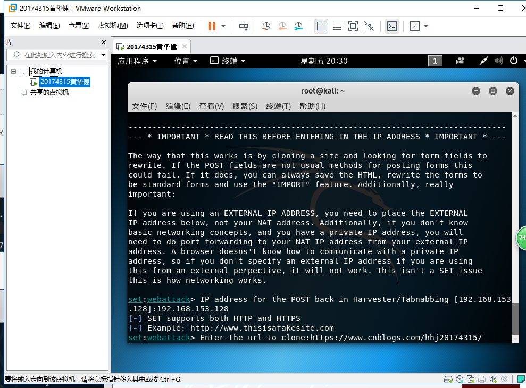This screenshot has width=526, height=388.
Task: Switch to the 20174315黄华健 VM tab
Action: (151, 47)
